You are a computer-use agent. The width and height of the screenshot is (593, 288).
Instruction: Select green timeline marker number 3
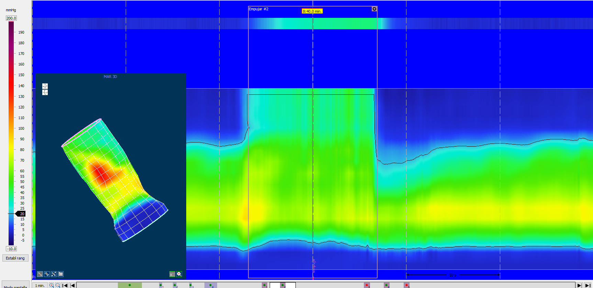point(190,285)
